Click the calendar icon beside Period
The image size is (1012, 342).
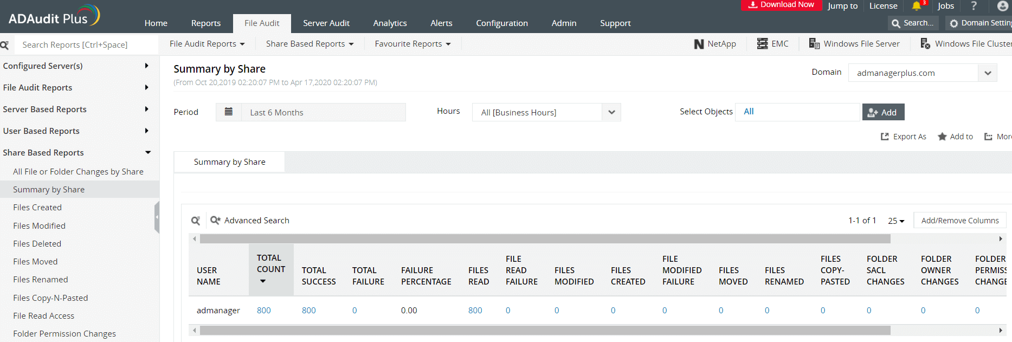point(229,112)
